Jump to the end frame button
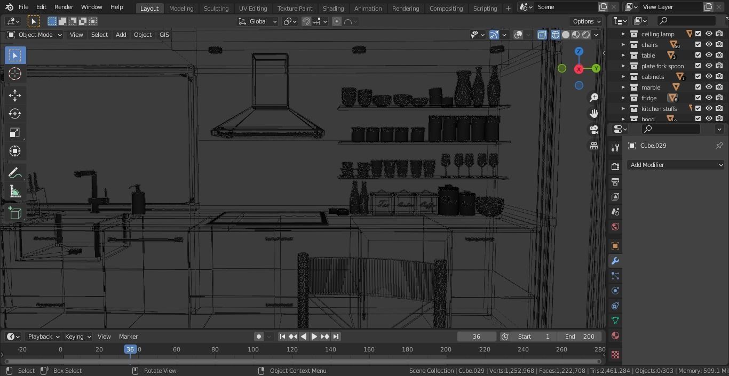 click(336, 337)
